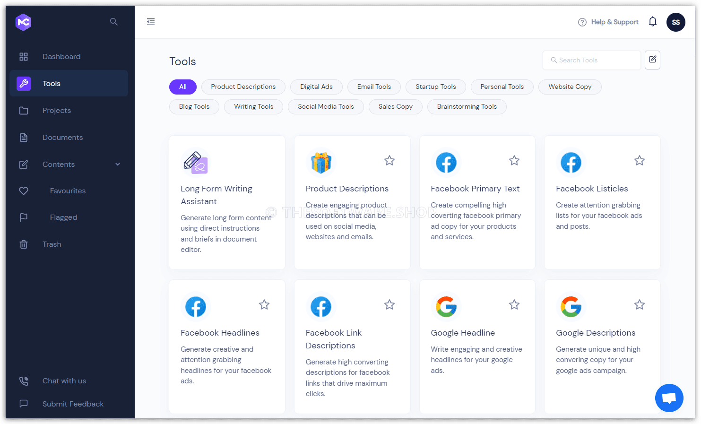Click Google icon on Google Headline card

(x=446, y=307)
